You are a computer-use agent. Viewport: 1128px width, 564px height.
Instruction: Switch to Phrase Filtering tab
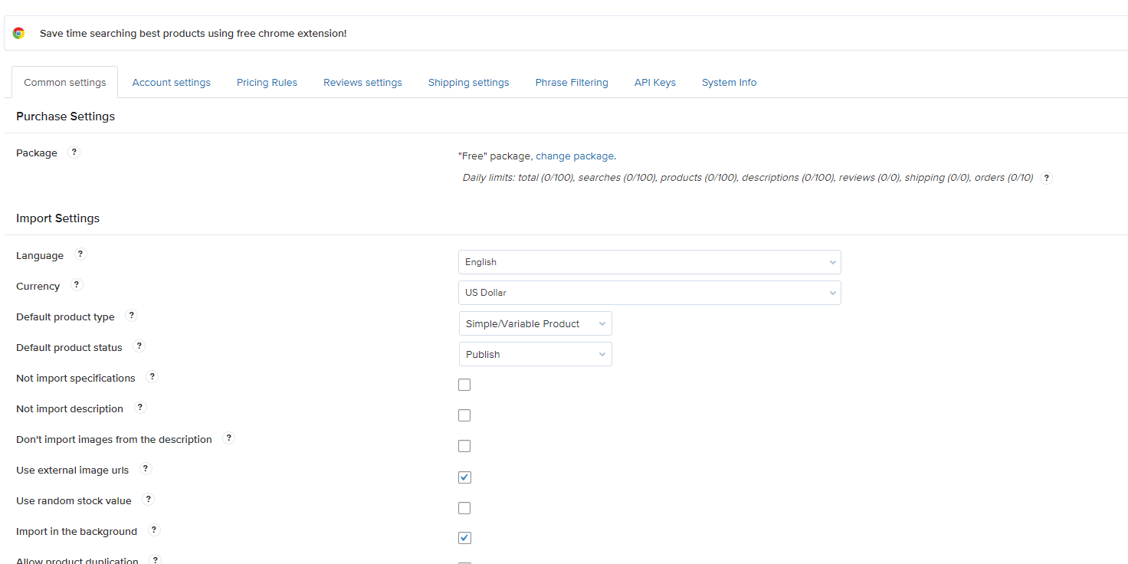572,83
